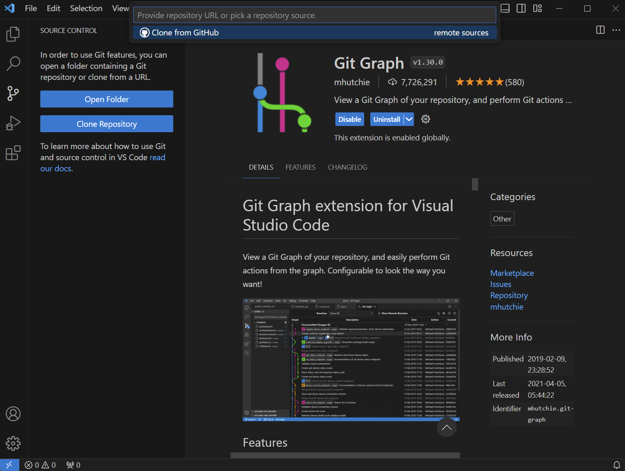Open the Selection menu
The width and height of the screenshot is (625, 471).
point(86,8)
